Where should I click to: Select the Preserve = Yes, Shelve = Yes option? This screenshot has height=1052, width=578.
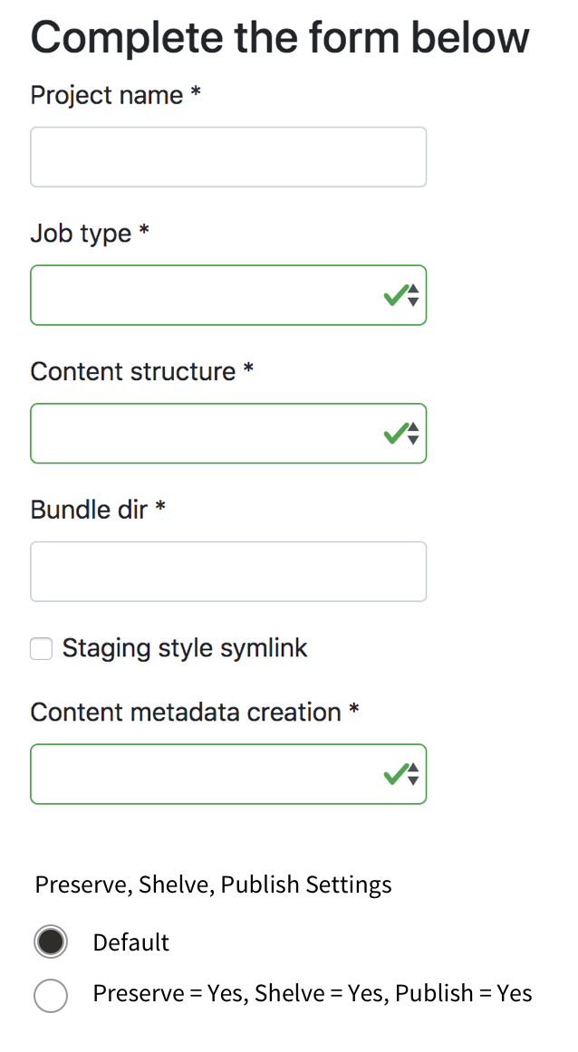(51, 996)
